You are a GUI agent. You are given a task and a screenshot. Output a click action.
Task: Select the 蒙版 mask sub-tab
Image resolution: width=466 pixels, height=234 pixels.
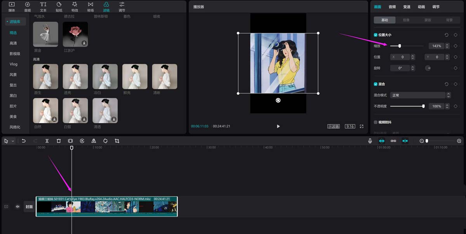(428, 20)
